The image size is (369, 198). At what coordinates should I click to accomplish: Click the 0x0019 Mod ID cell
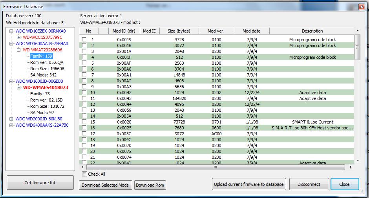point(124,40)
